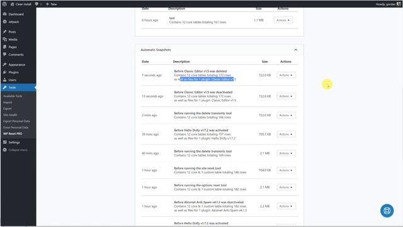The height and width of the screenshot is (227, 403).
Task: Click 'Before running the options reset tool' text
Action: tap(200, 185)
